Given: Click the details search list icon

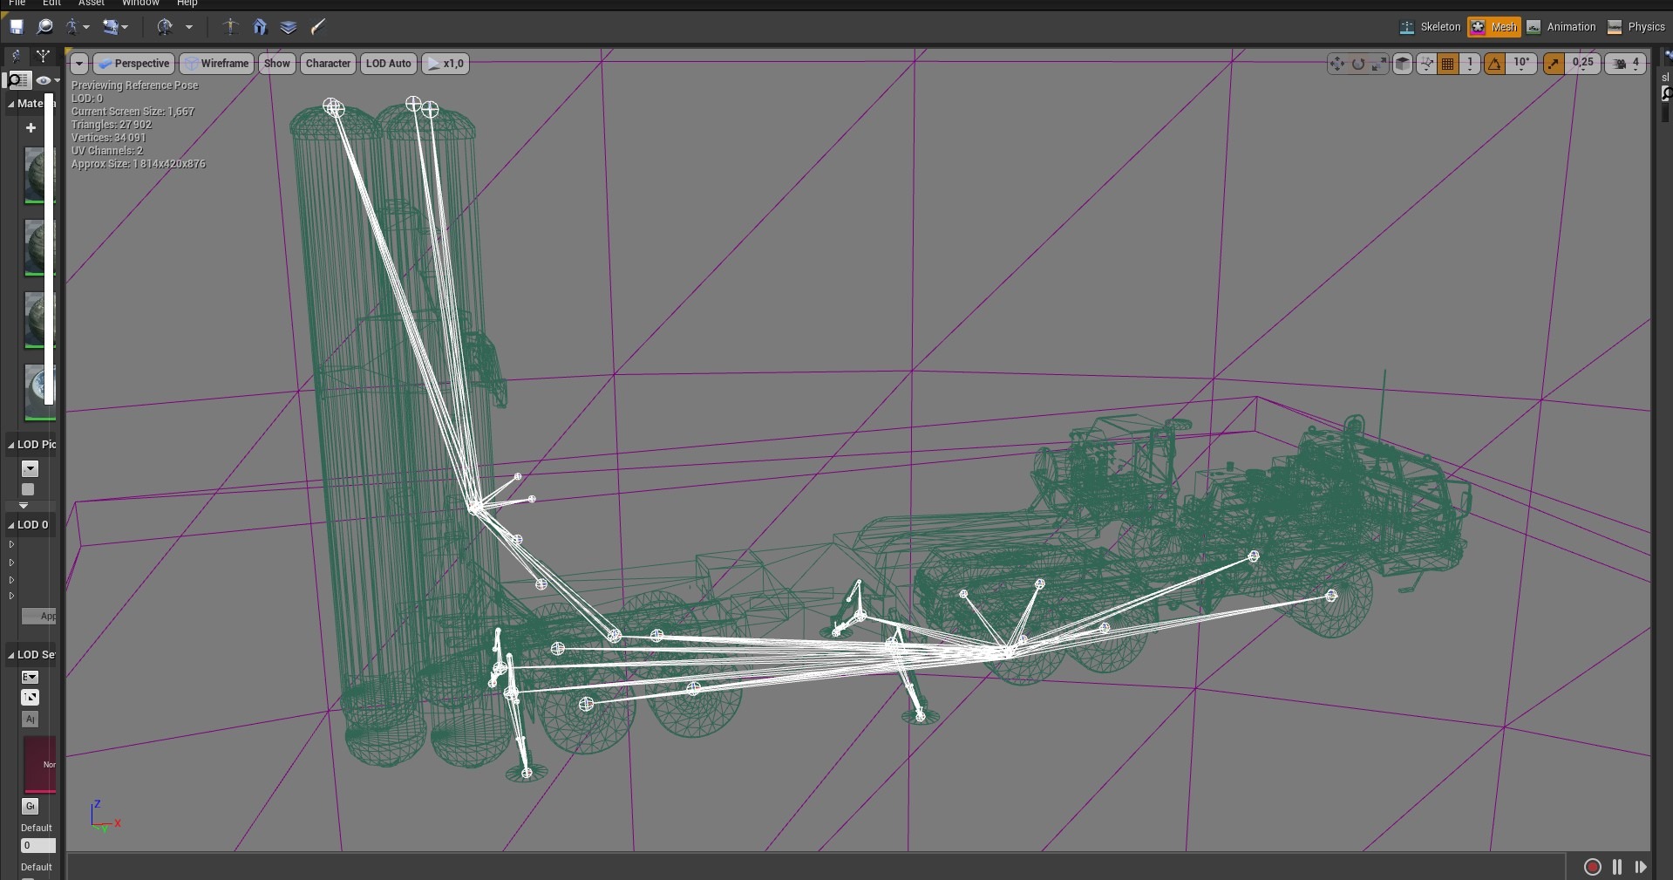Looking at the screenshot, I should click(x=18, y=80).
